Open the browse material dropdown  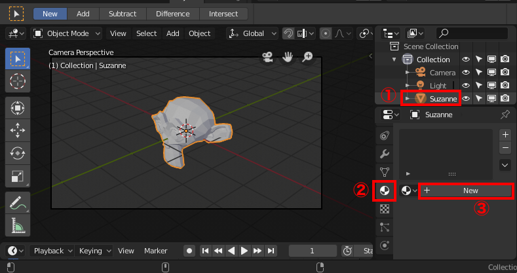point(409,191)
